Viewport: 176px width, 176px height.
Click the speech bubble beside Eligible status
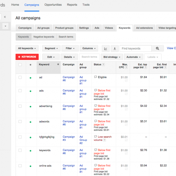[95, 77]
